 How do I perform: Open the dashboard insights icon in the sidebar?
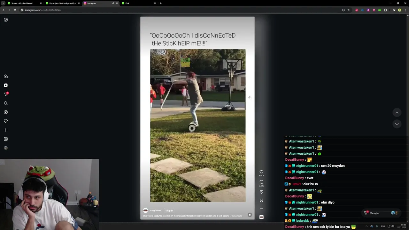point(6,139)
